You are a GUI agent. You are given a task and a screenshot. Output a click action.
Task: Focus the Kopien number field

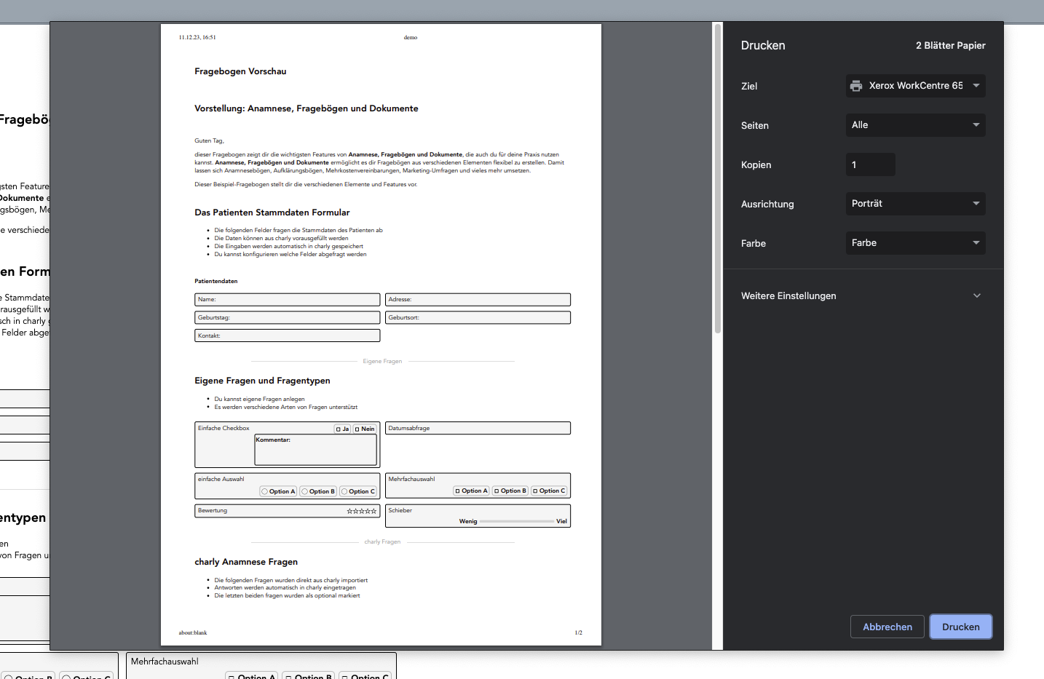[x=871, y=164]
